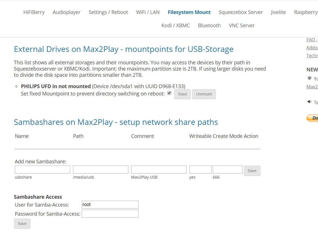318x239 pixels.
Task: Click the Comment column header
Action: [x=143, y=136]
